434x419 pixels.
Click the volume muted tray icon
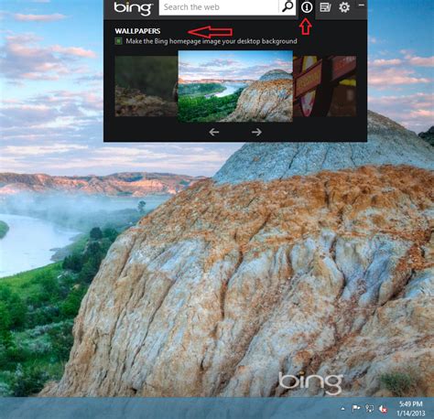click(383, 409)
